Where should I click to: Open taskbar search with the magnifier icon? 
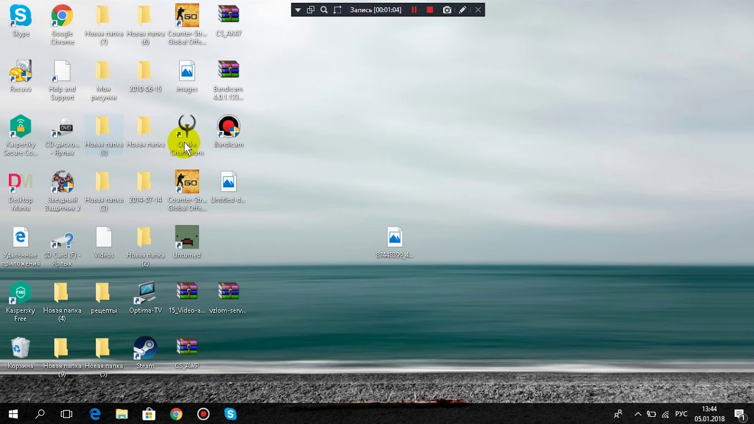point(40,414)
